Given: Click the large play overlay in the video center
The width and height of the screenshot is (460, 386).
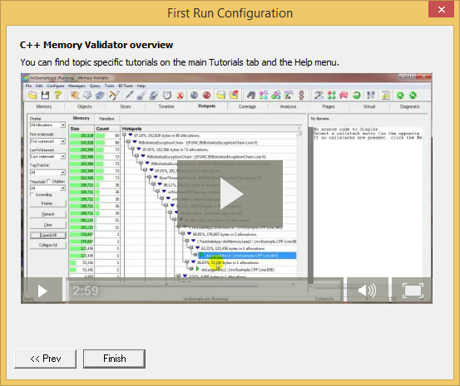Looking at the screenshot, I should [x=230, y=194].
